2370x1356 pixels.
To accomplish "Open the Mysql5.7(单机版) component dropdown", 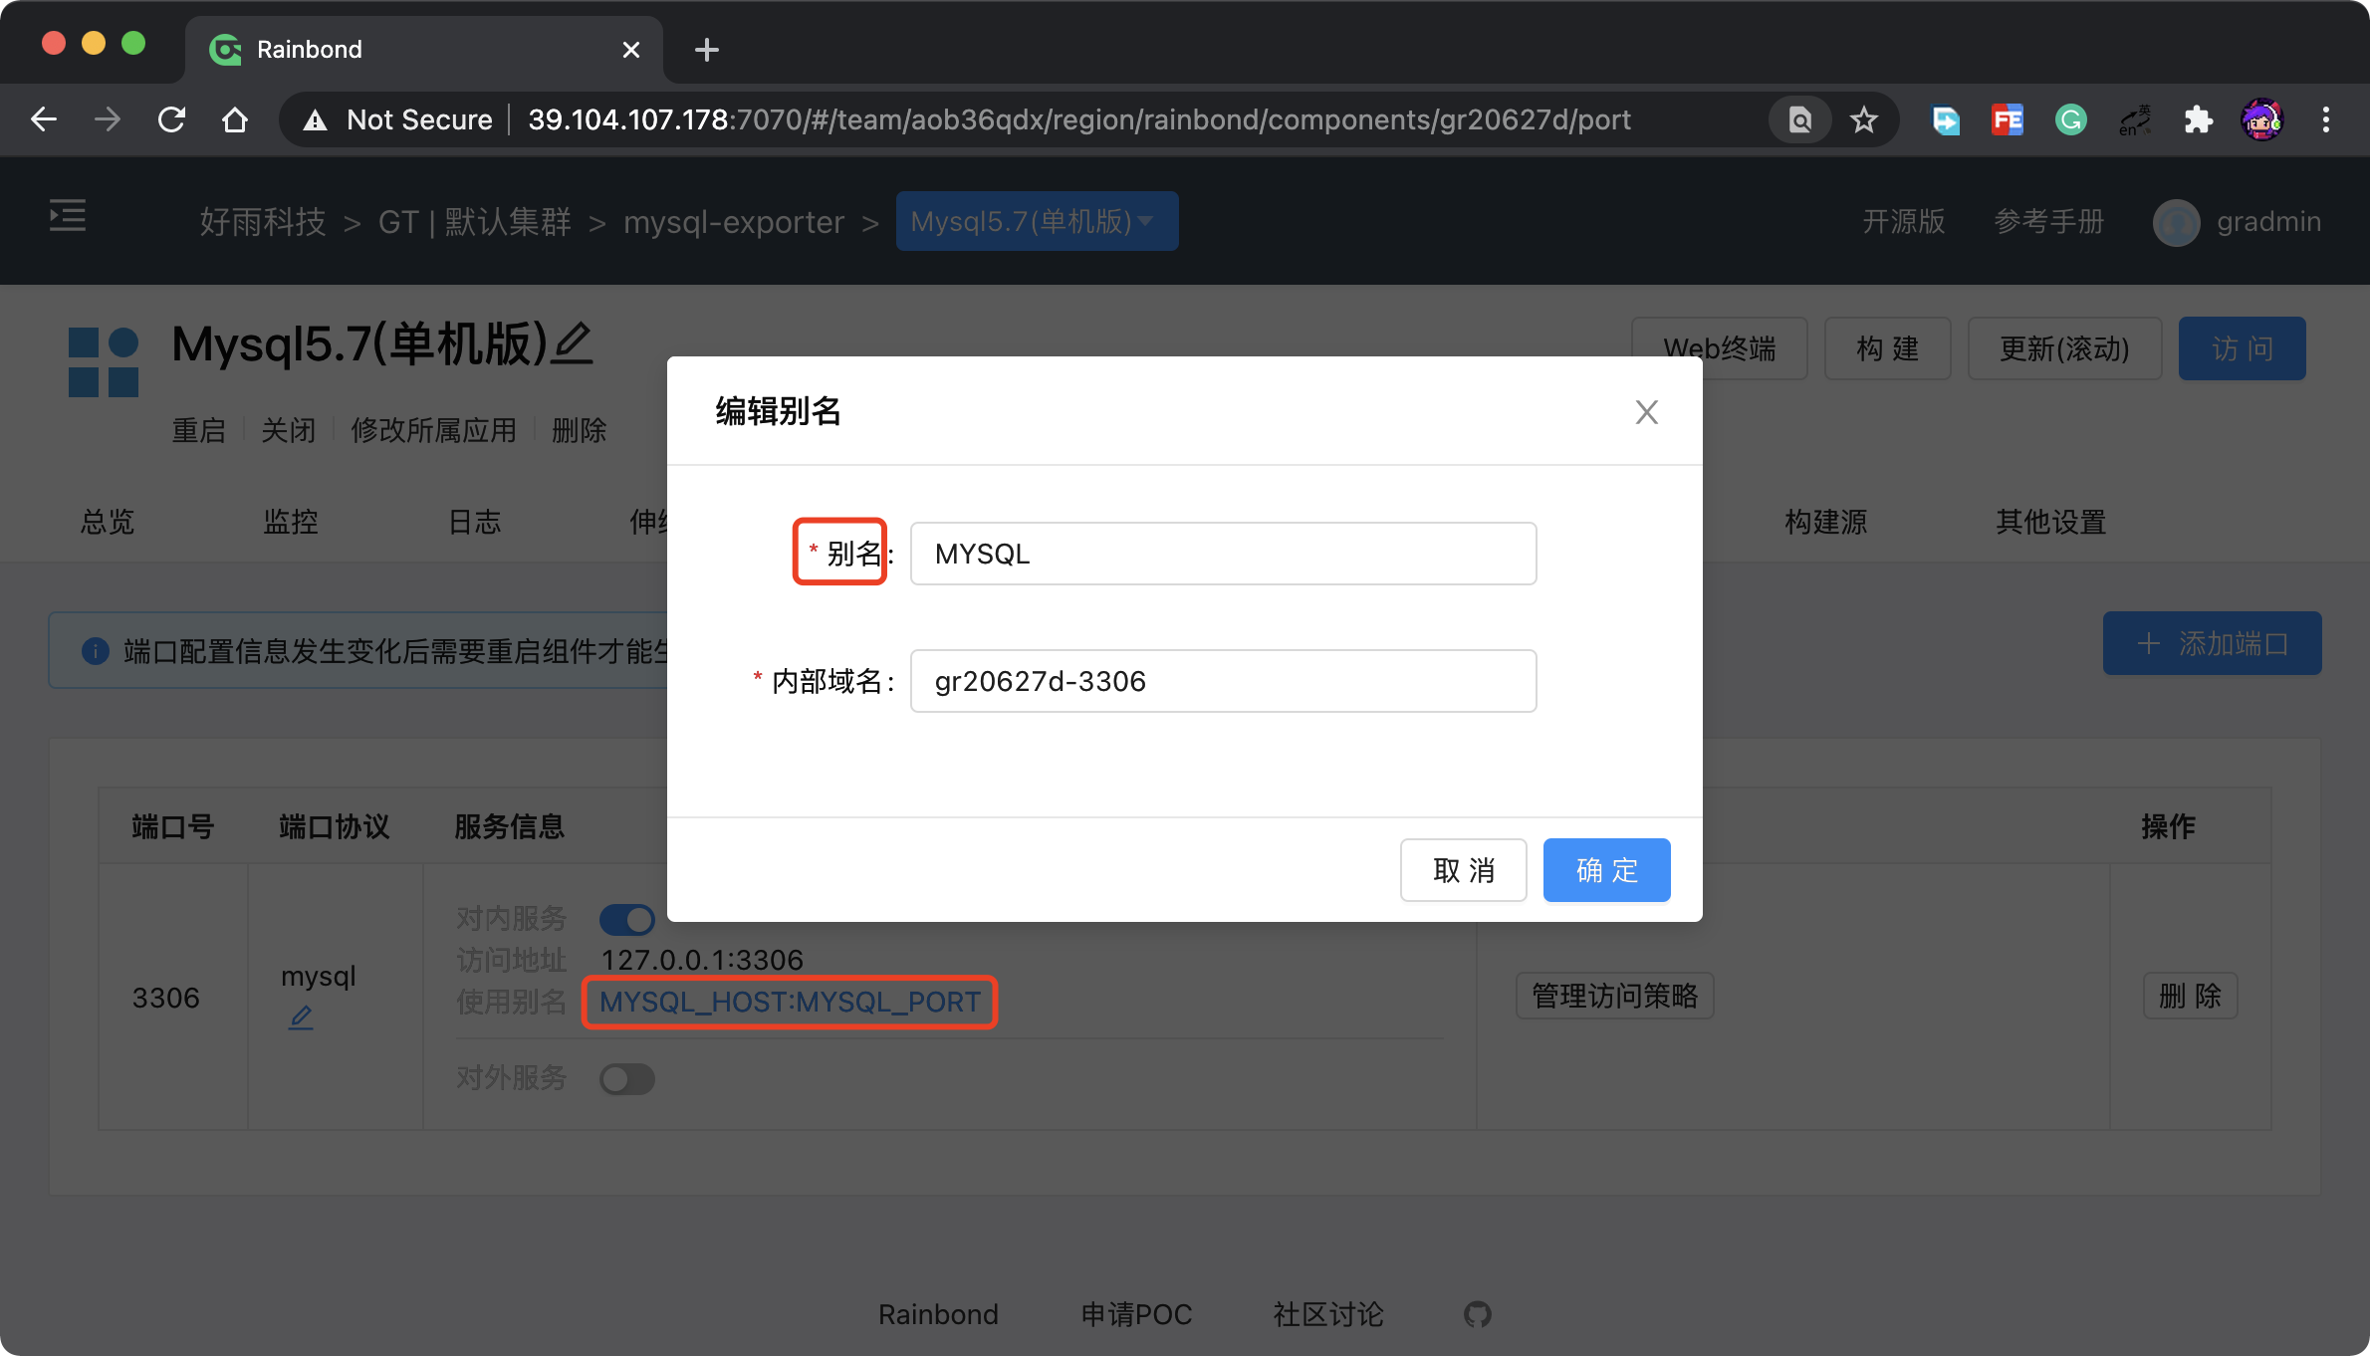I will [1037, 221].
